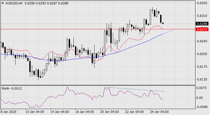This screenshot has width=210, height=115.
Task: Click the OHLC values 0.6290 0.6293 0.6287 0.6288
Action: tap(46, 3)
